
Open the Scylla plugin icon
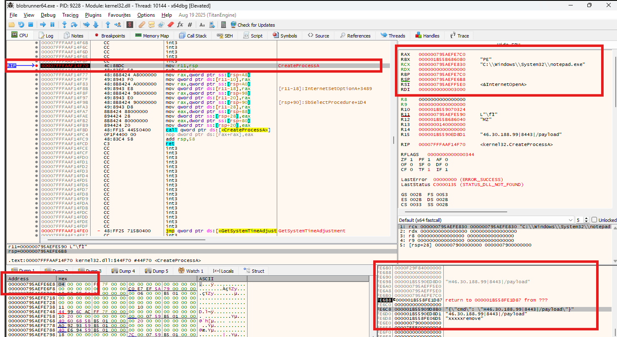pyautogui.click(x=130, y=25)
